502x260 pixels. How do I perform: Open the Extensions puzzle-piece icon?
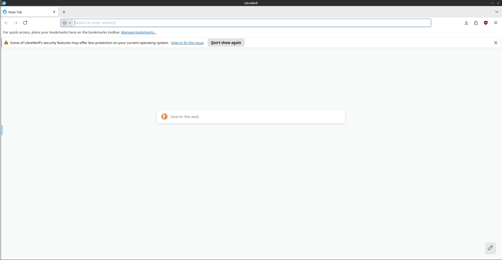476,23
